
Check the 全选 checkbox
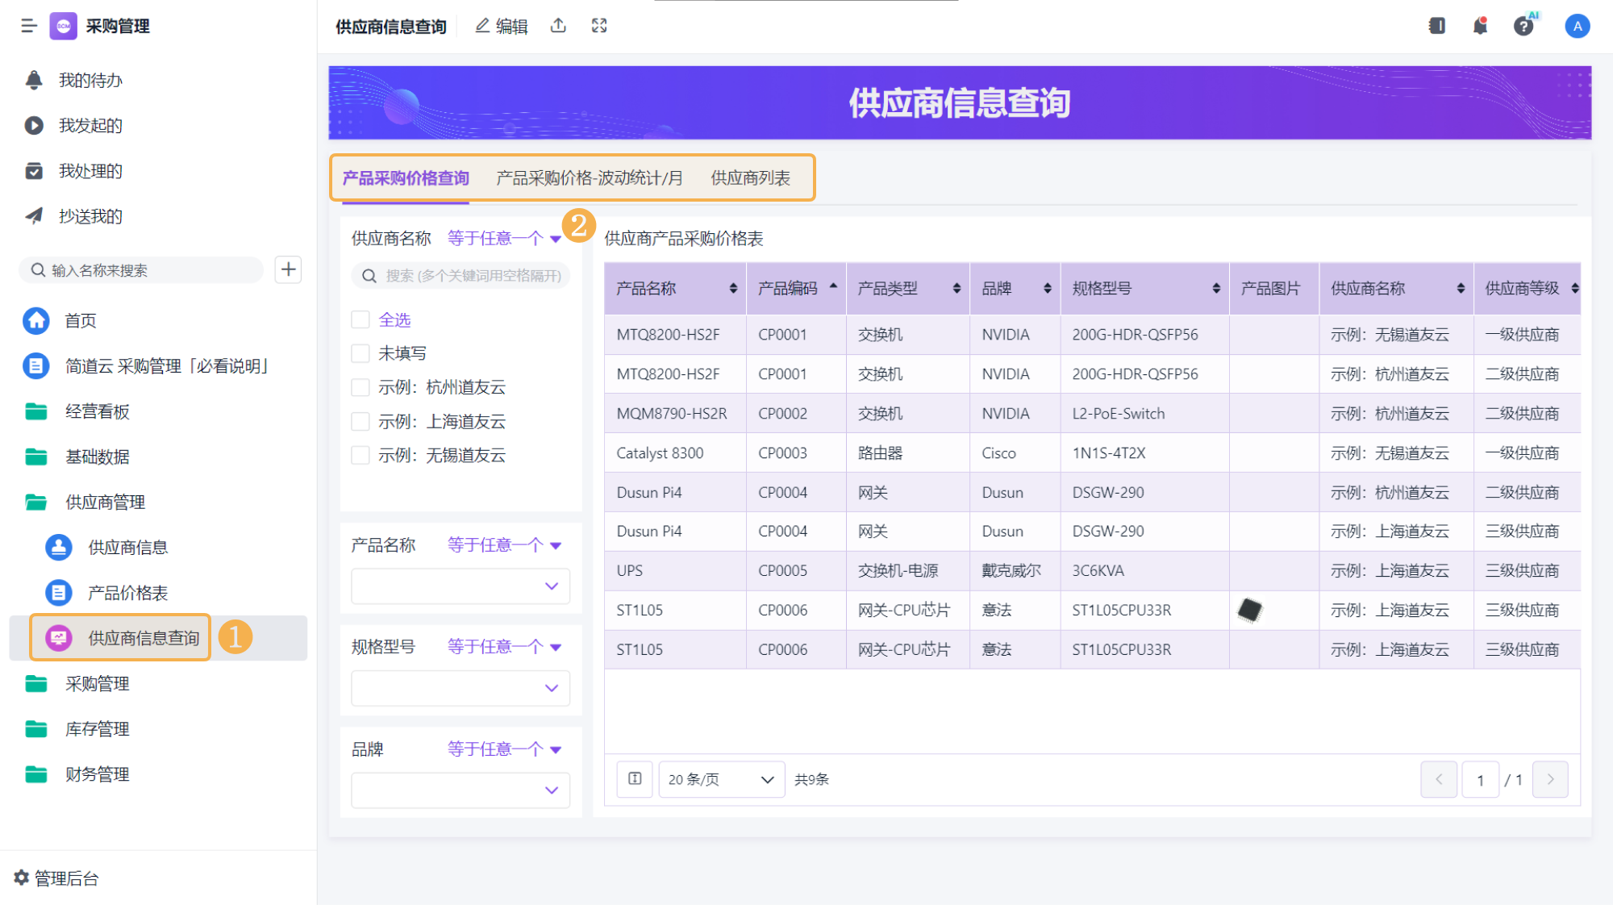pos(361,319)
